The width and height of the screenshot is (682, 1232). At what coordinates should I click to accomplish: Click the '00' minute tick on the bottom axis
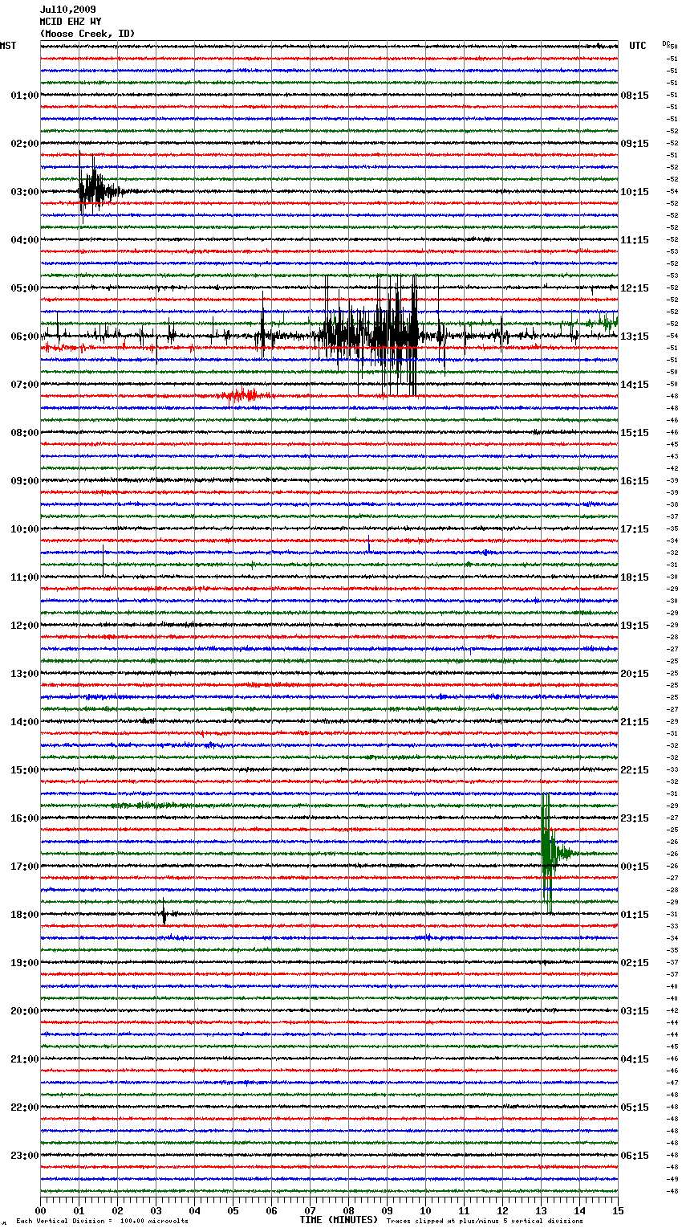pos(41,1210)
